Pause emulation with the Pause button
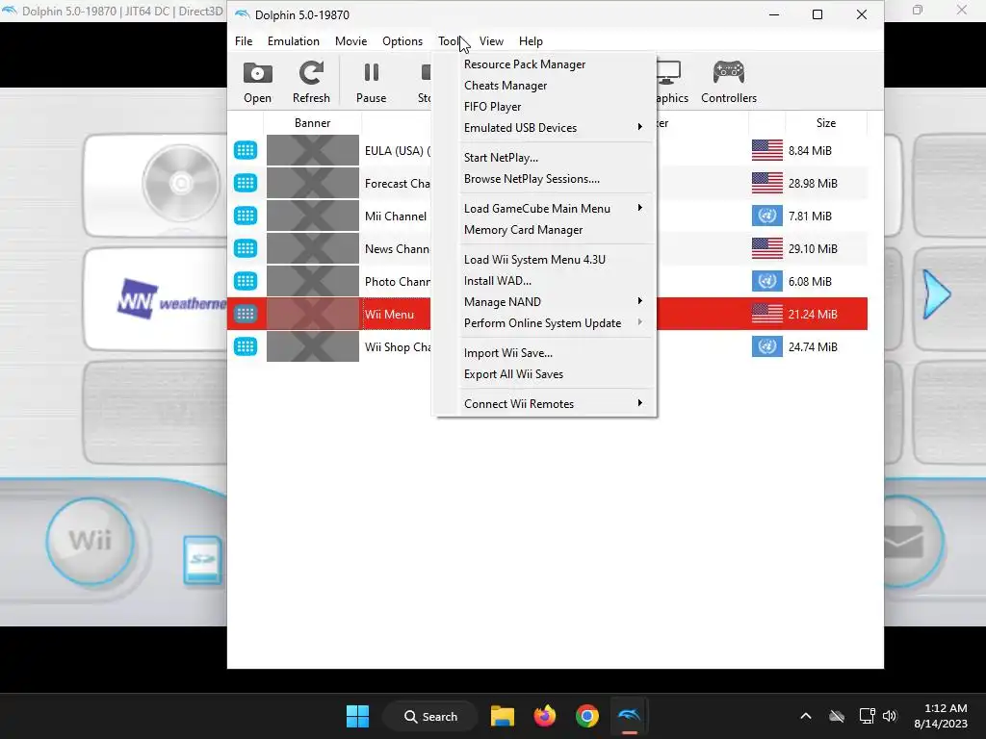 (371, 83)
